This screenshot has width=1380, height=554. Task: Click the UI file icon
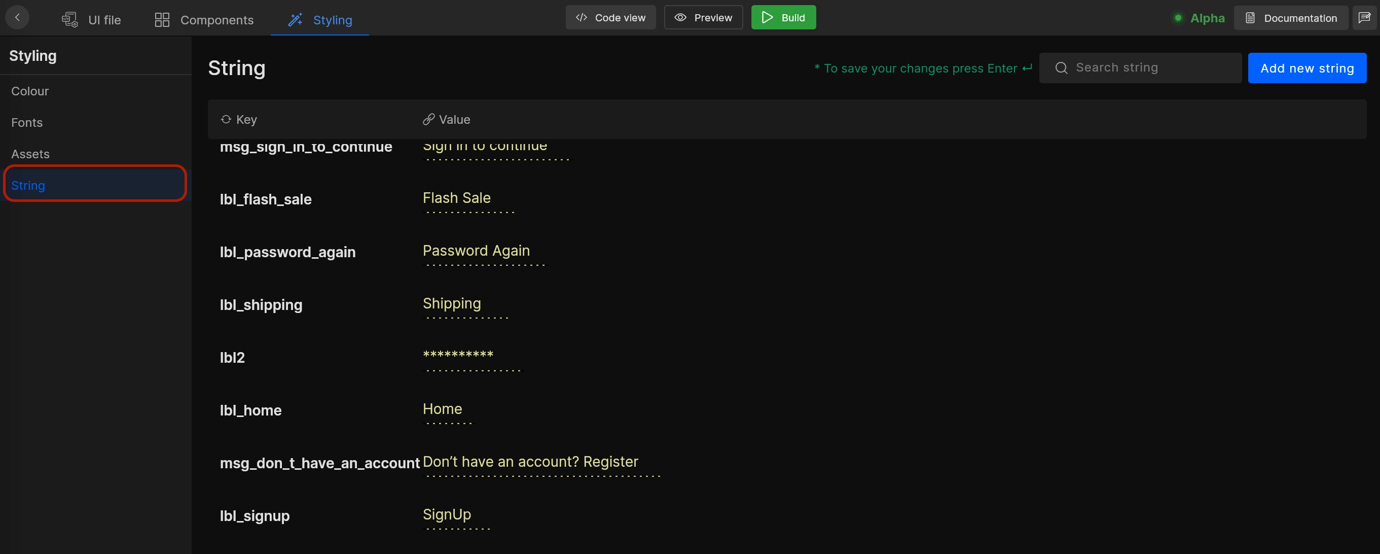pos(70,20)
